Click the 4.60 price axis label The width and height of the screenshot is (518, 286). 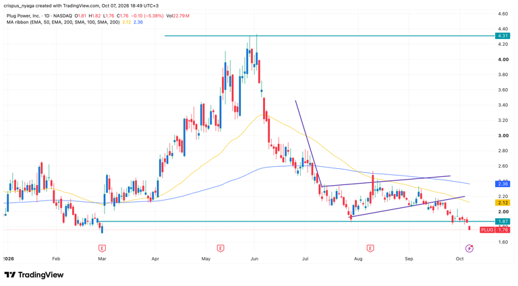[503, 14]
